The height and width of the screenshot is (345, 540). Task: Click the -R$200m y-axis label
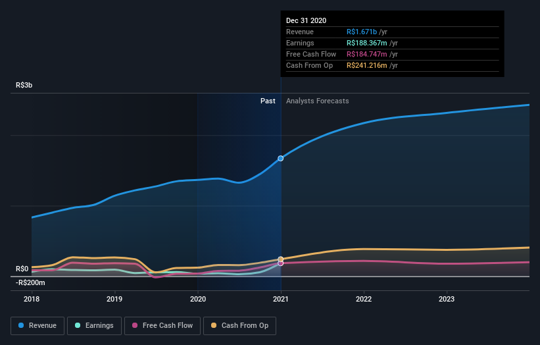(30, 282)
